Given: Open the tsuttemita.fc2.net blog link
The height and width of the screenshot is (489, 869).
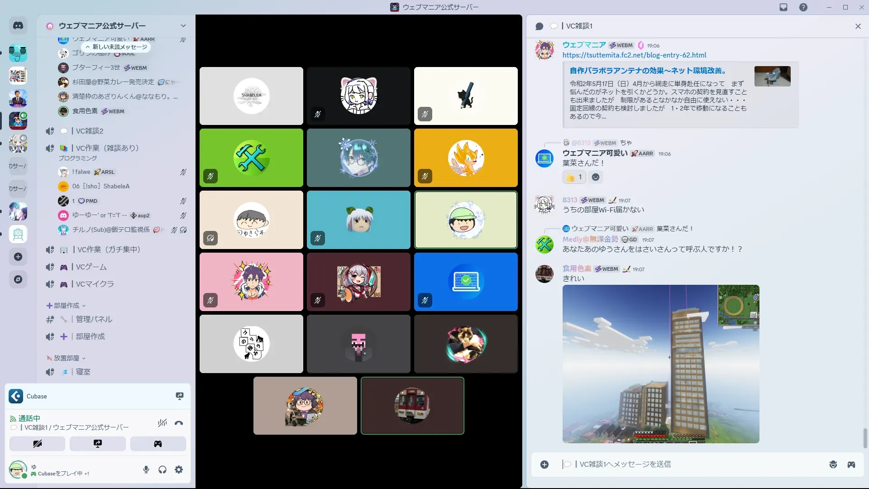Looking at the screenshot, I should coord(634,55).
